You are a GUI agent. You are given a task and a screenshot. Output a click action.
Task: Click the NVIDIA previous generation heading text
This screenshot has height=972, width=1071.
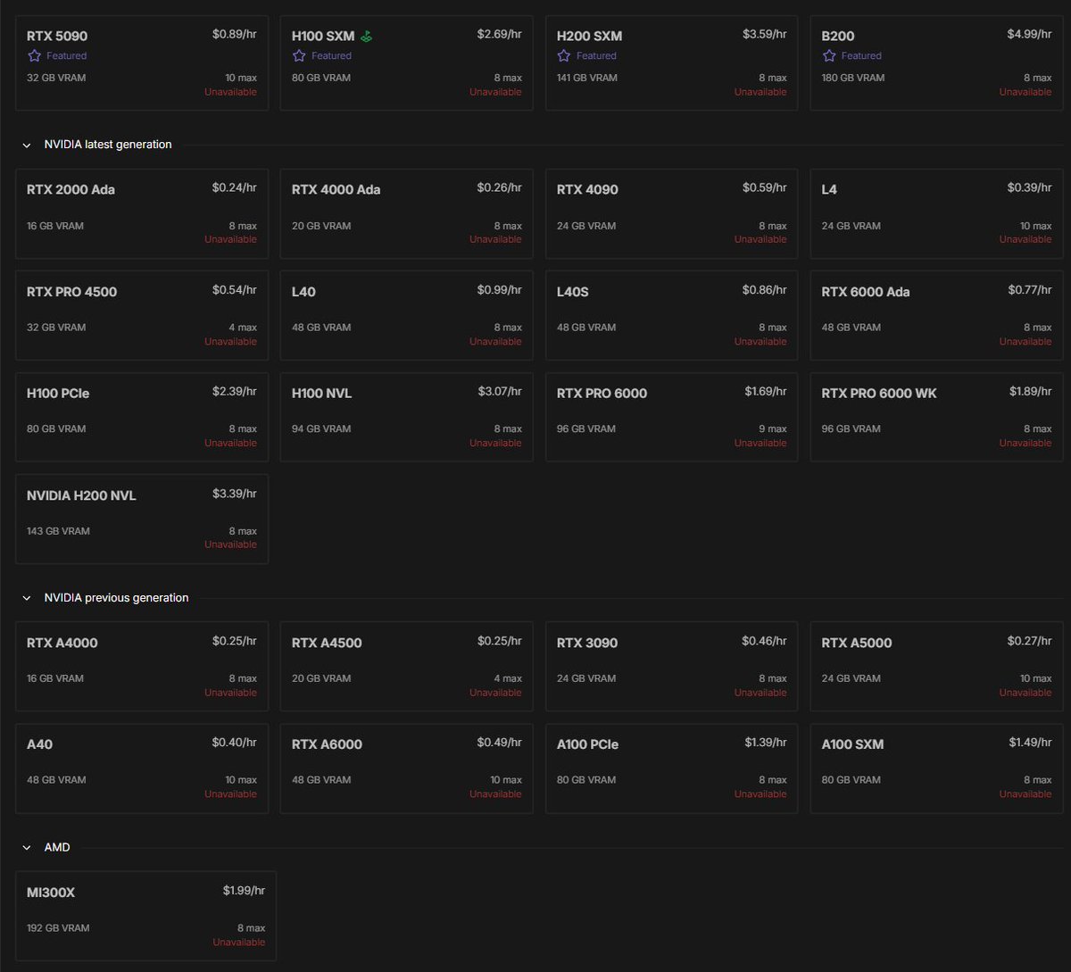pos(116,598)
